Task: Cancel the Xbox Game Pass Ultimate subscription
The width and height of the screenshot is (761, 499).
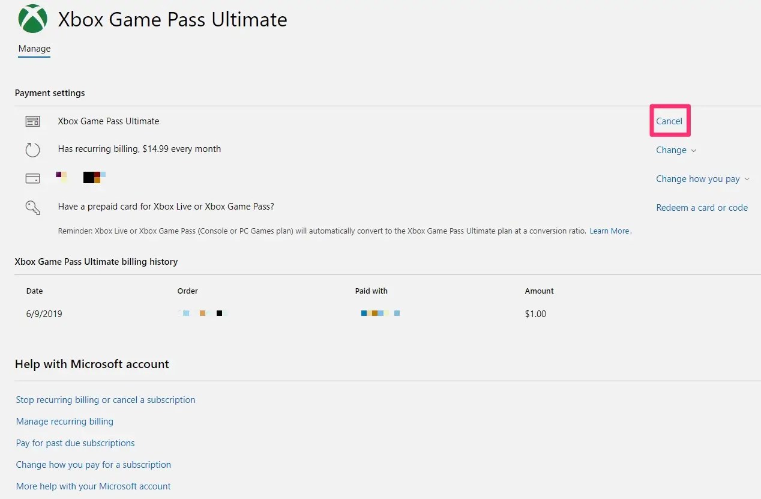Action: point(669,121)
